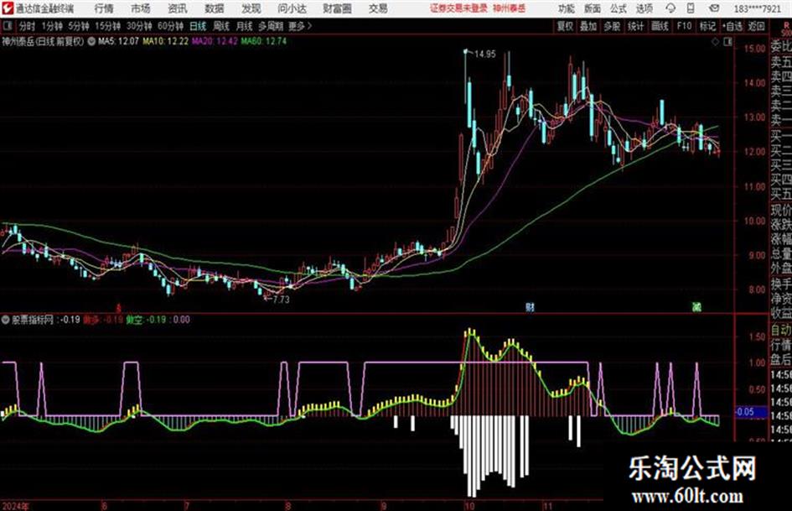Switch to 月线 monthly tab

coord(245,26)
